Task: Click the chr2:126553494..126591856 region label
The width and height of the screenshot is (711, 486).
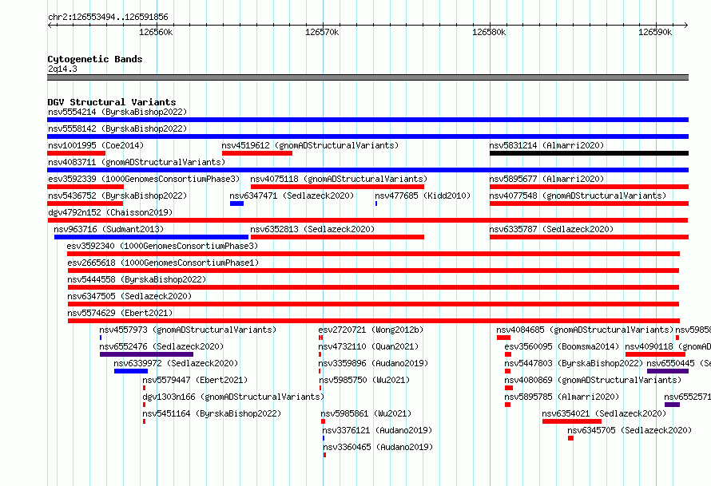Action: pos(108,17)
